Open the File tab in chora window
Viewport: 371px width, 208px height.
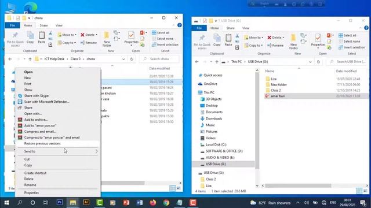coord(12,25)
